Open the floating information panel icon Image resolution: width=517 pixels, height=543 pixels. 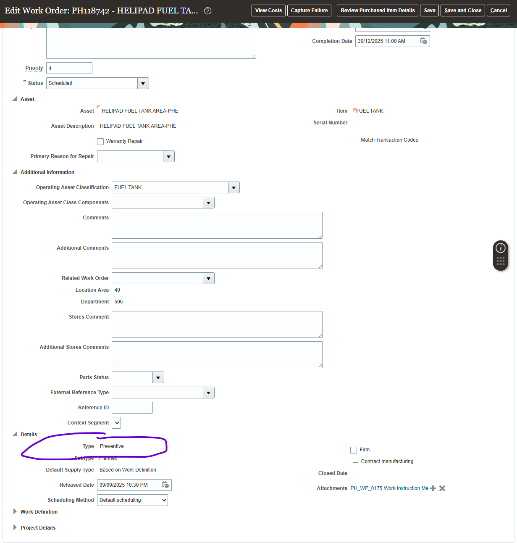point(500,248)
